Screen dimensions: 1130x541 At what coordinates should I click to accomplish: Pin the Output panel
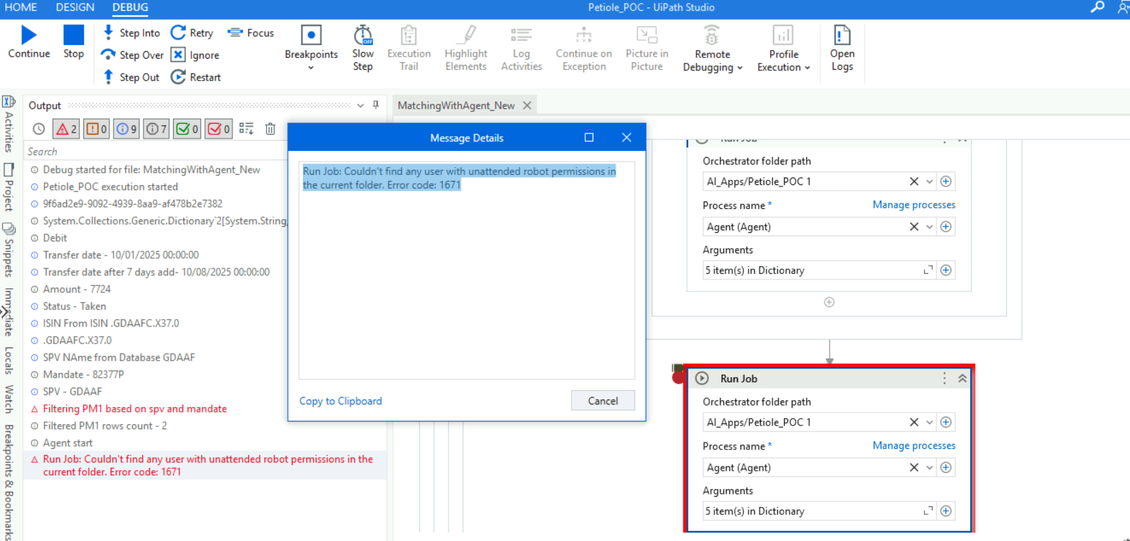coord(376,105)
